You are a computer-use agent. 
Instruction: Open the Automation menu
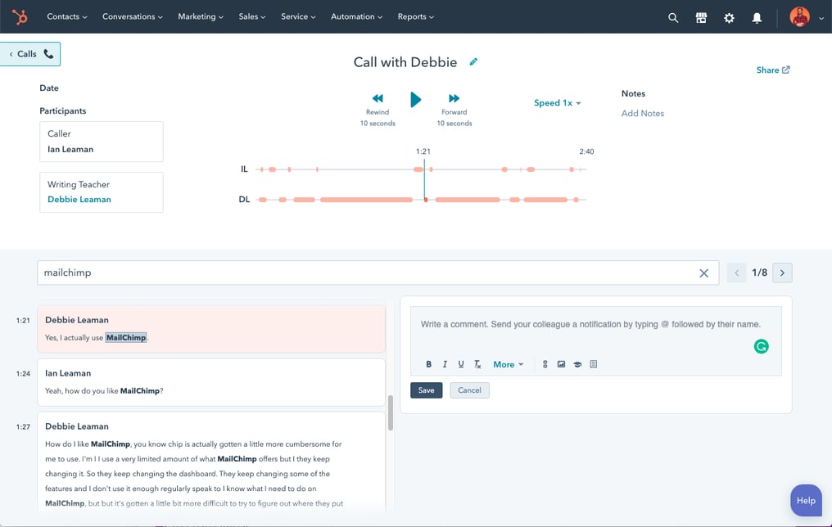[356, 17]
